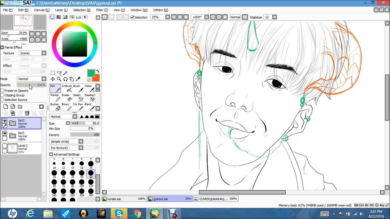
Task: Open the Layer menu
Action: 61,10
